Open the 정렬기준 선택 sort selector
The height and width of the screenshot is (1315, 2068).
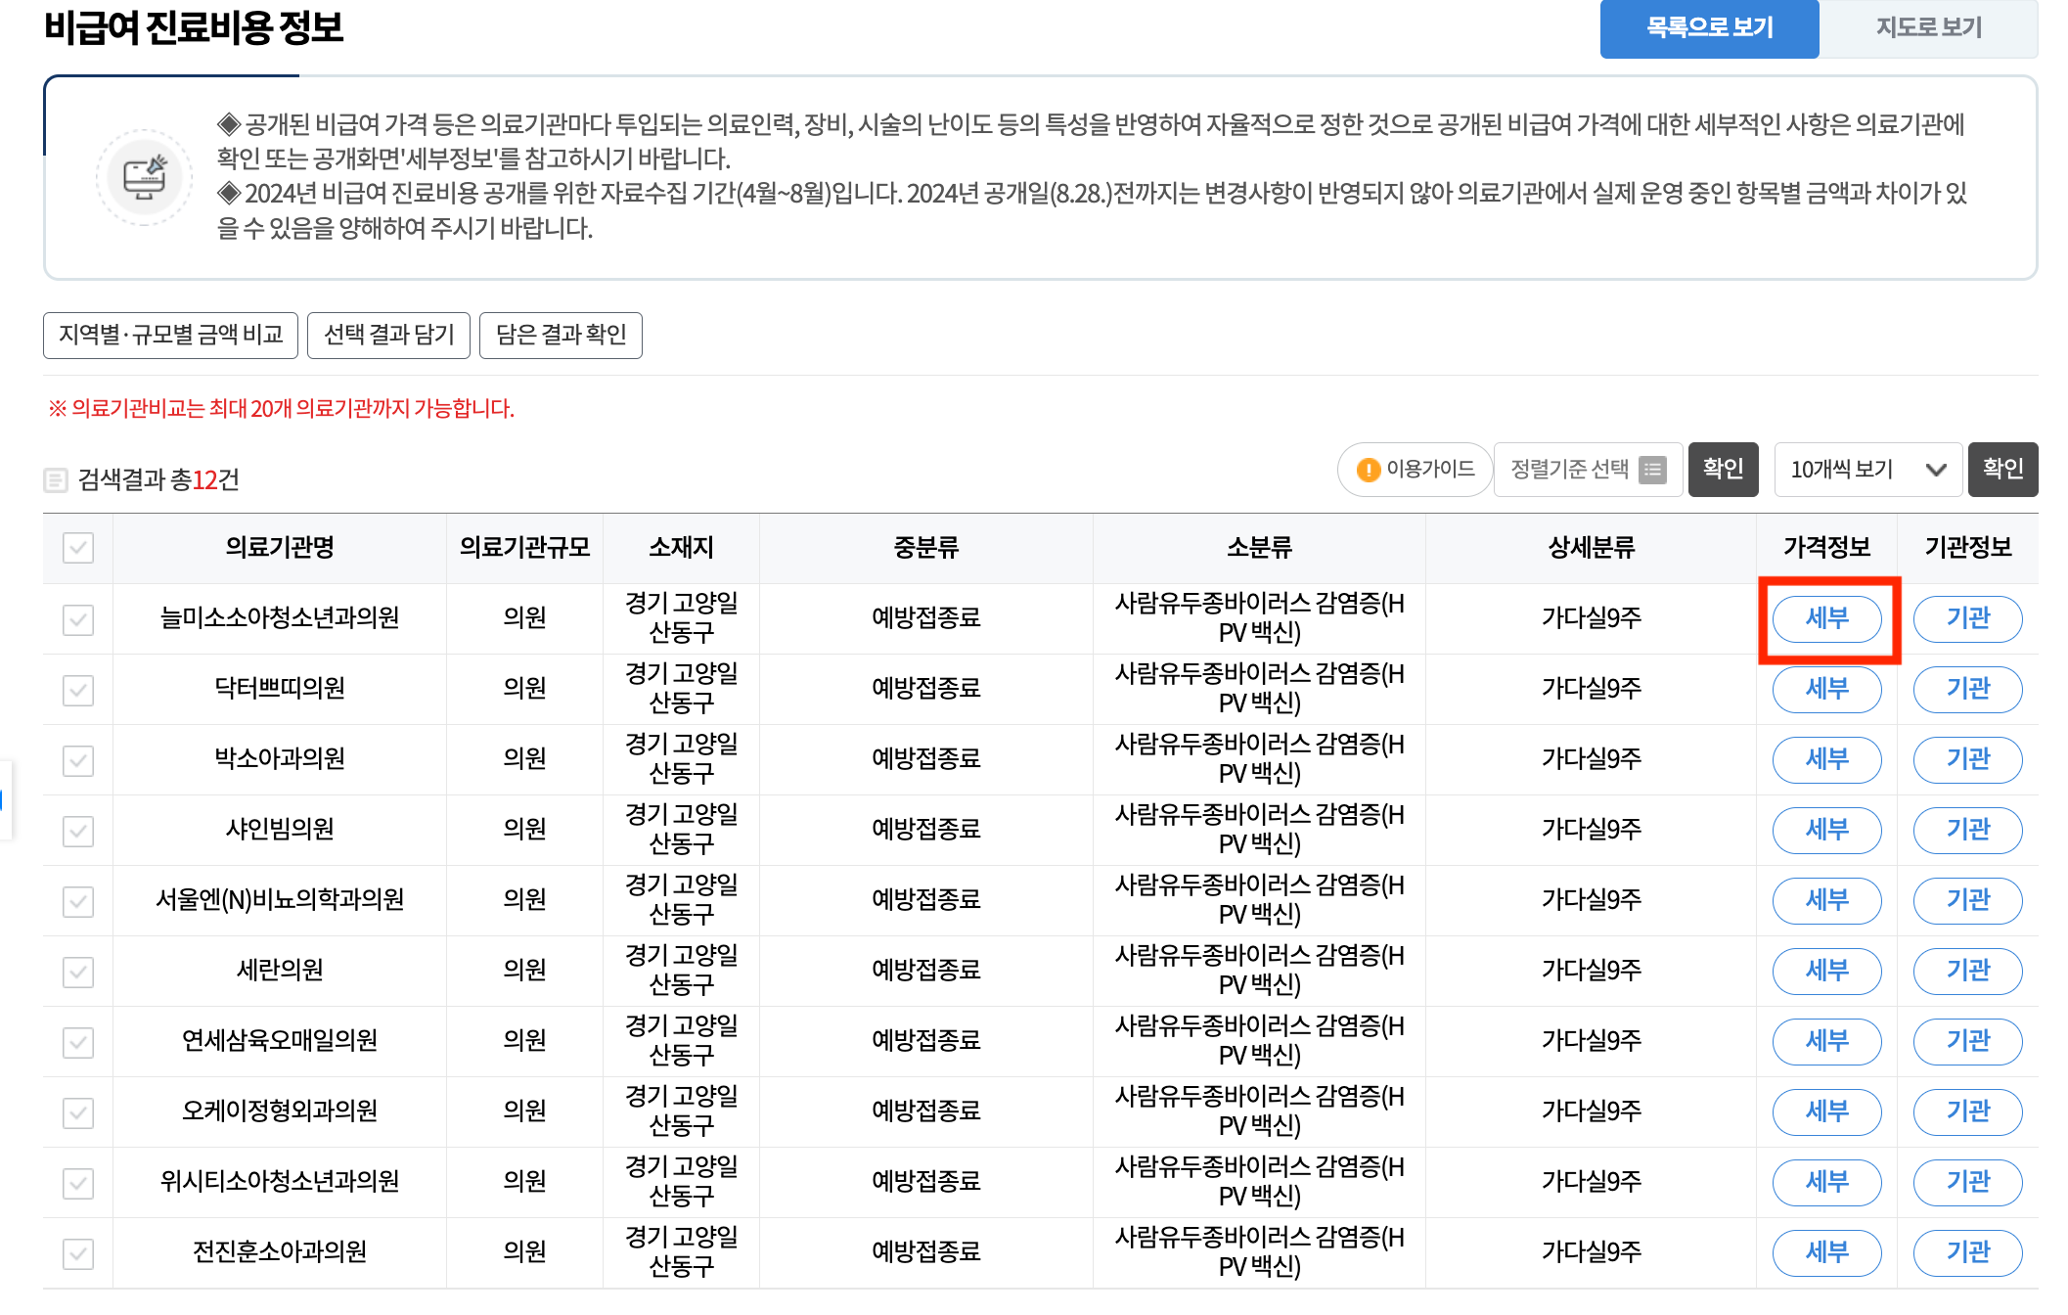[1569, 471]
